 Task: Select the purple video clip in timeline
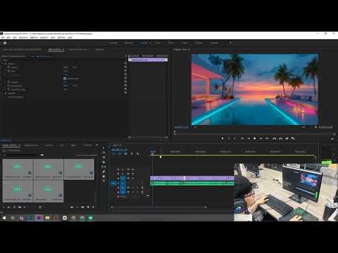tap(192, 179)
